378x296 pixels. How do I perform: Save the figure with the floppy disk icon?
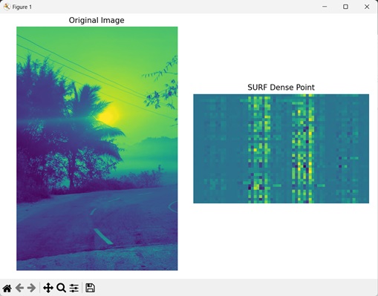tap(90, 288)
